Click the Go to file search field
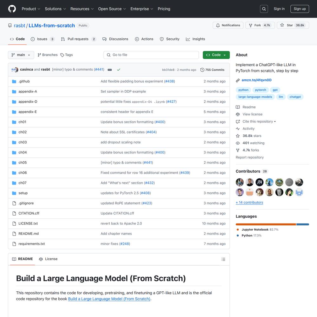Screen dimensions: 317x317 151,55
